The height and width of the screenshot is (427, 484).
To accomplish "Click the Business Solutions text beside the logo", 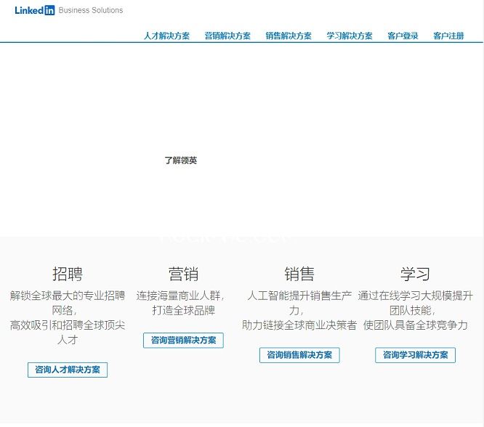I will 91,11.
